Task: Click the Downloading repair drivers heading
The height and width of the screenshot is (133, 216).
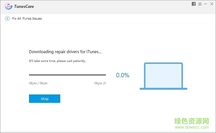Action: [65, 52]
